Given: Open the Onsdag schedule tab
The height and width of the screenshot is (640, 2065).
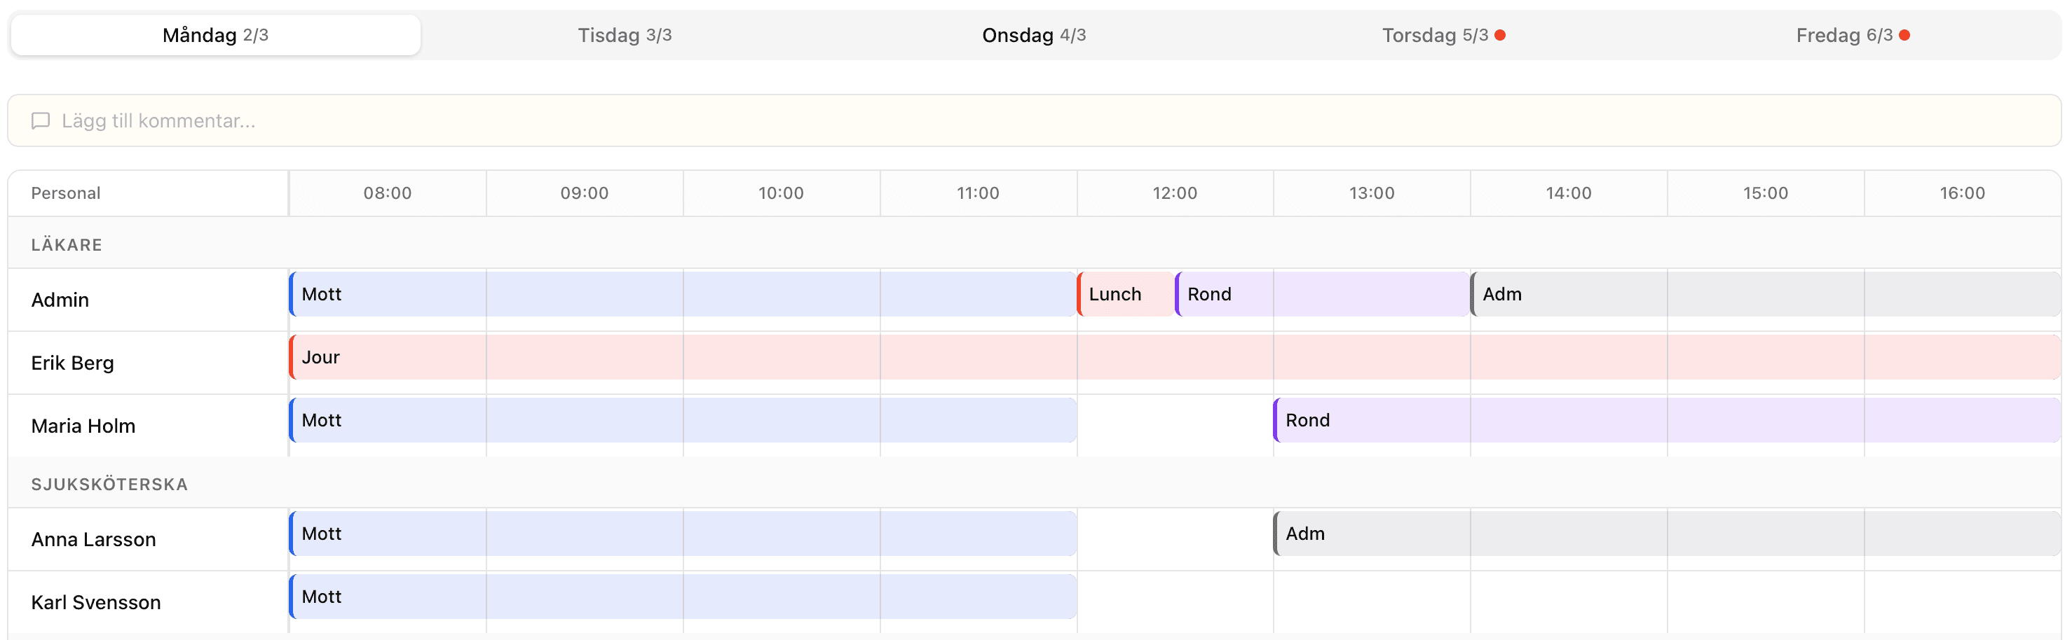Looking at the screenshot, I should tap(1035, 34).
